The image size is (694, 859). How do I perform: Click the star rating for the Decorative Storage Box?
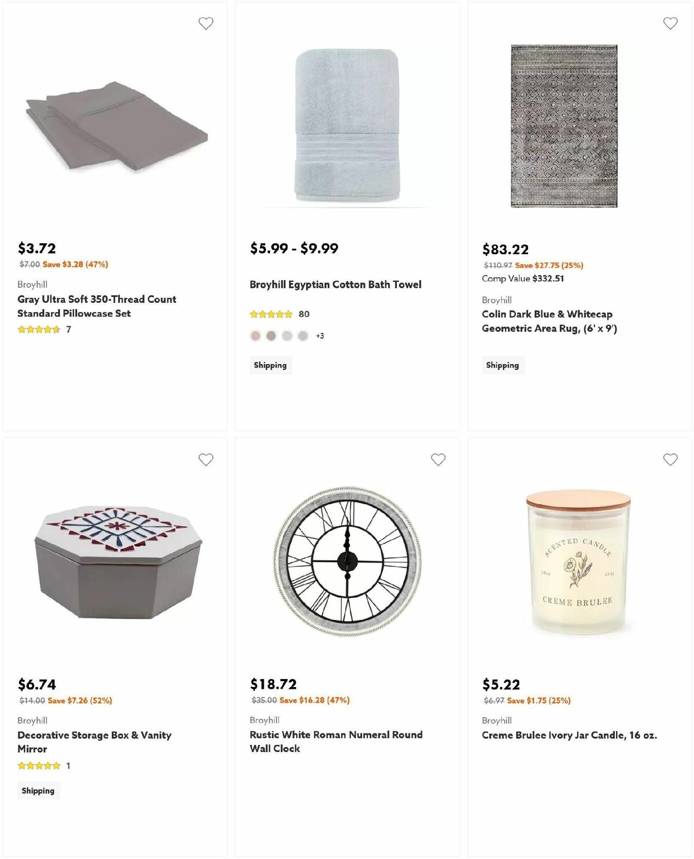coord(38,765)
